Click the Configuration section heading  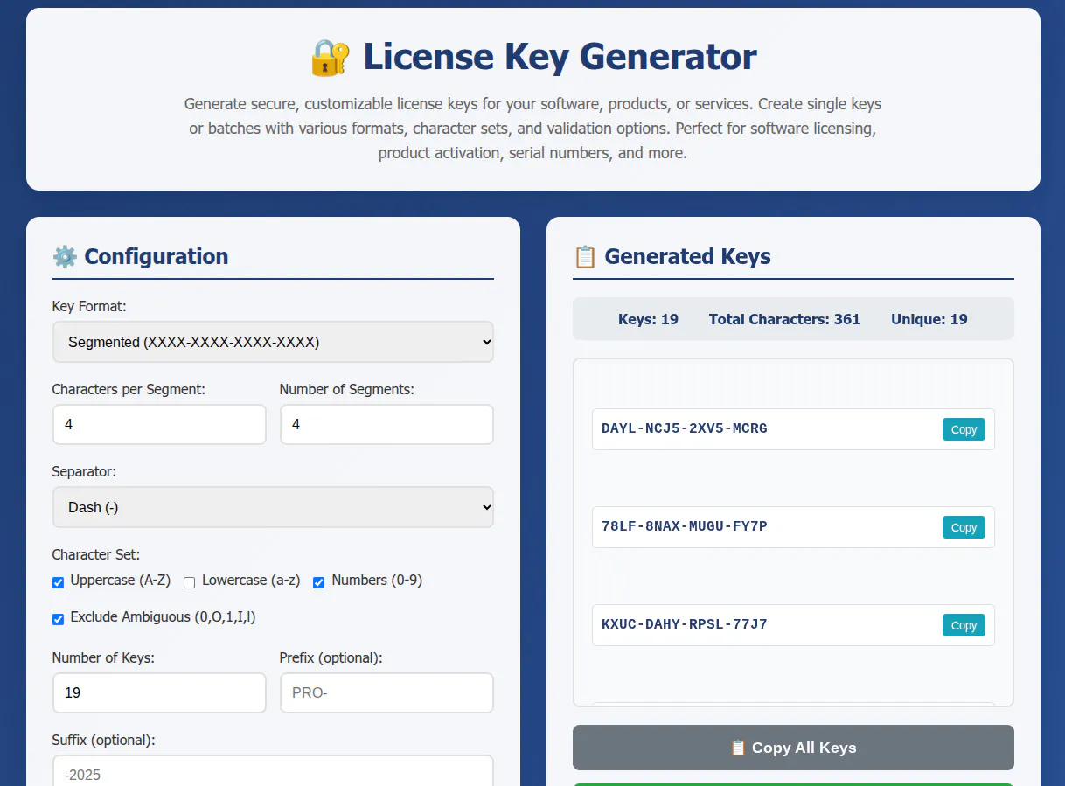tap(157, 256)
